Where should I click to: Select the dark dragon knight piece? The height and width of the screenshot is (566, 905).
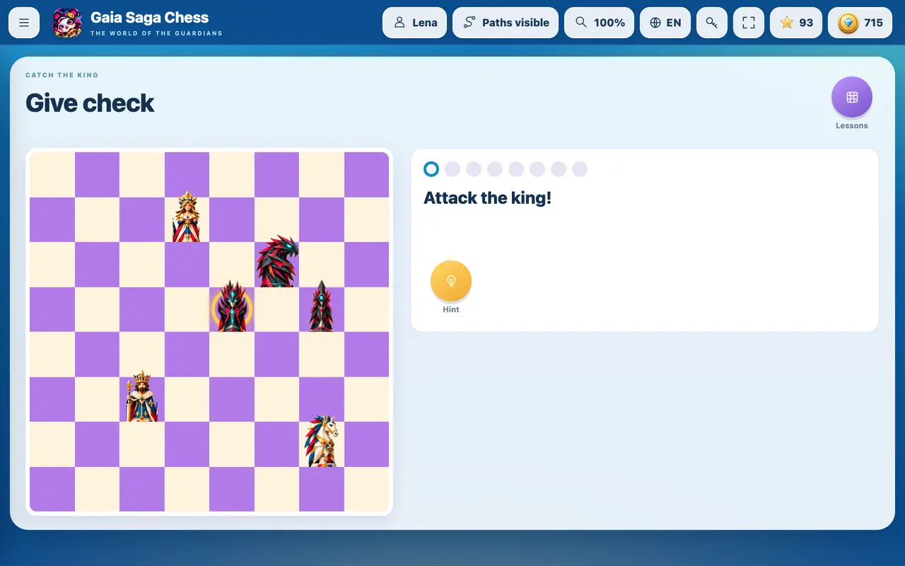point(277,262)
